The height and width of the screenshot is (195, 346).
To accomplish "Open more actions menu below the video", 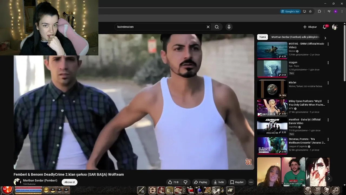I will pyautogui.click(x=251, y=182).
